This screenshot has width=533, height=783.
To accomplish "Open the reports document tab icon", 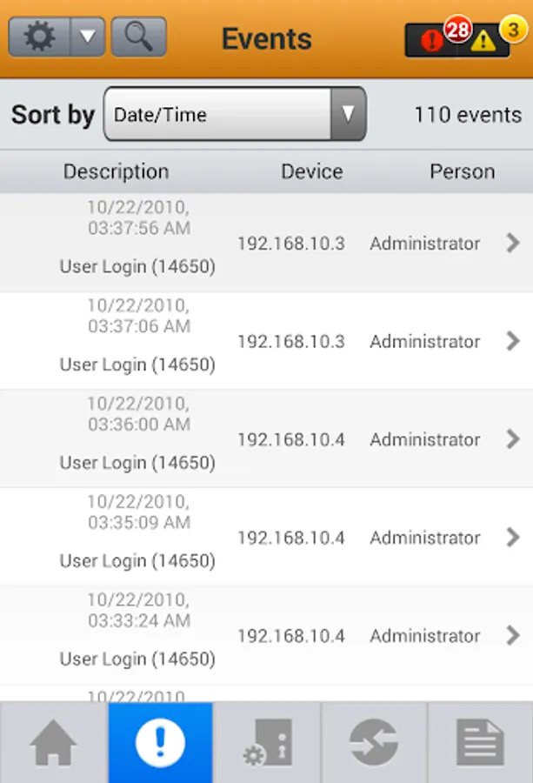I will pyautogui.click(x=480, y=744).
